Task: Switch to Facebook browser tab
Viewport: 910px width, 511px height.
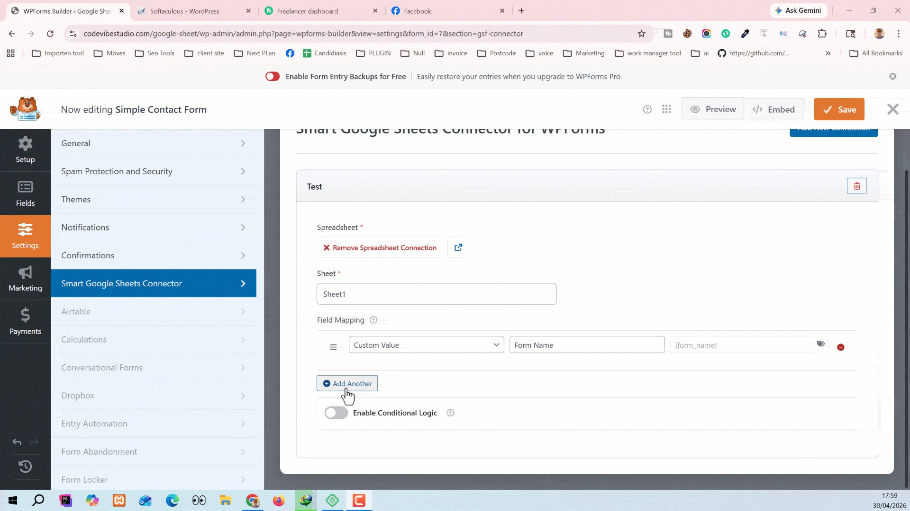Action: (448, 11)
